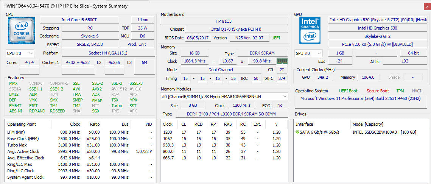Image resolution: width=431 pixels, height=184 pixels.
Task: Click the 1.0732 V VID value
Action: point(144,151)
